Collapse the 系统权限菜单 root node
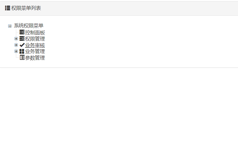This screenshot has height=146, width=238. click(x=10, y=26)
